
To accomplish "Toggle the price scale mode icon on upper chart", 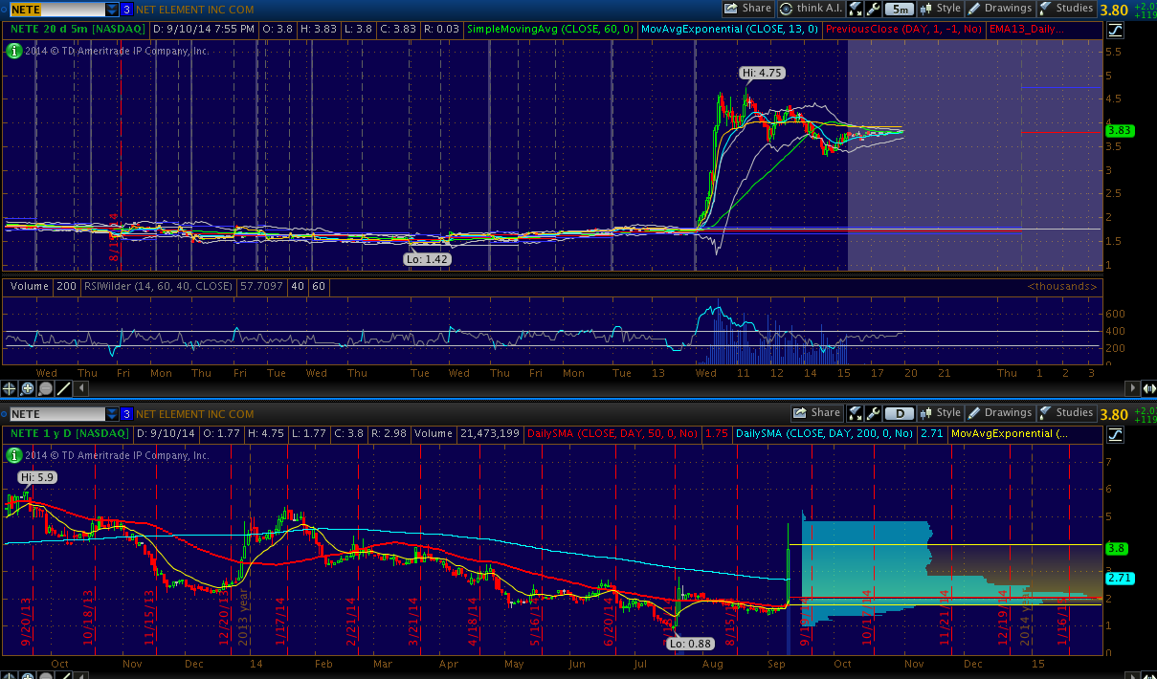I will tap(1115, 30).
